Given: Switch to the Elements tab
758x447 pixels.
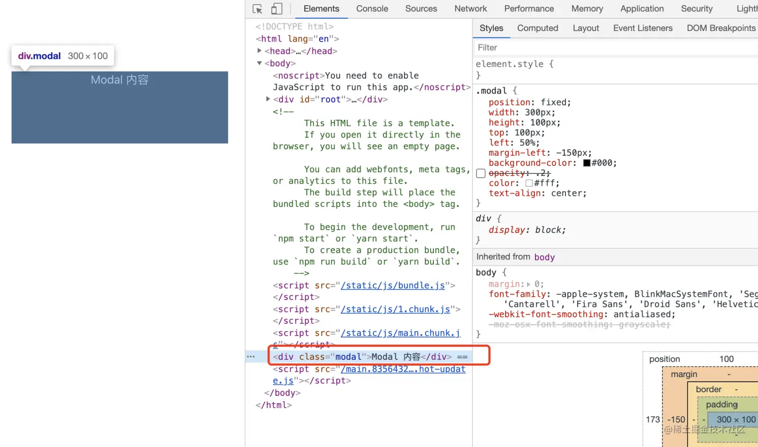Looking at the screenshot, I should 321,9.
